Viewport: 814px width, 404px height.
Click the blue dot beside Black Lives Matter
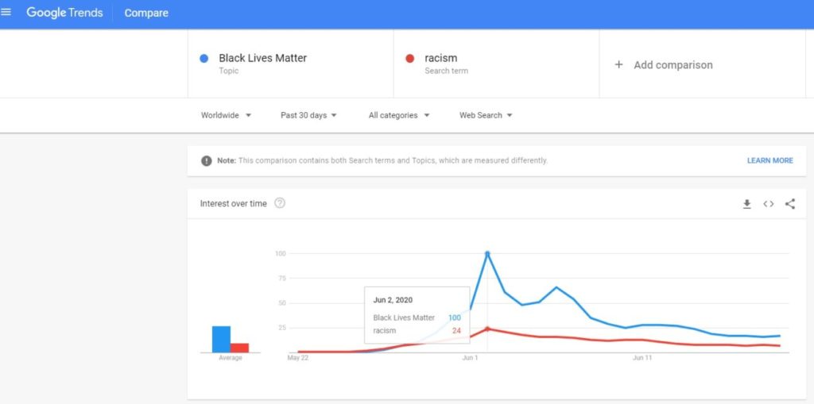click(204, 59)
